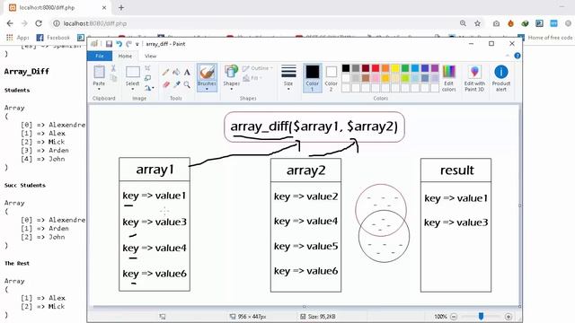Click the Edit colors button
Viewport: 575px width, 323px height.
click(x=449, y=78)
